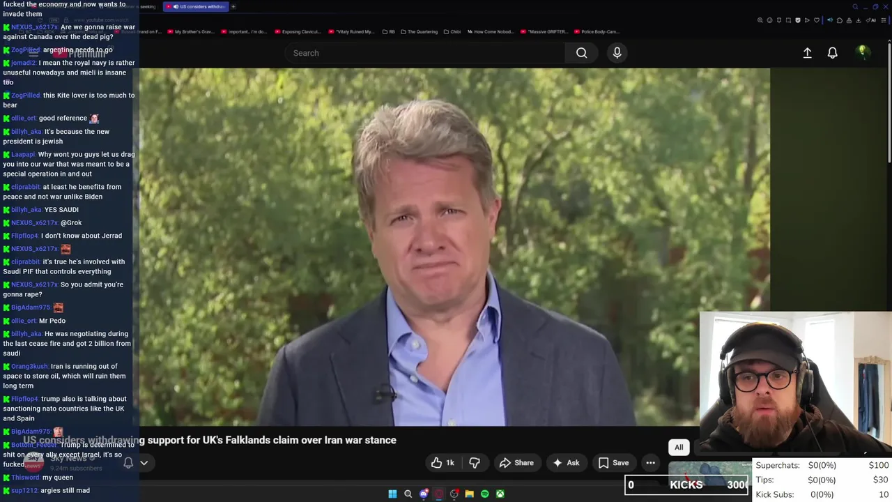The width and height of the screenshot is (892, 502).
Task: Open the browser downloads icon
Action: click(x=859, y=20)
